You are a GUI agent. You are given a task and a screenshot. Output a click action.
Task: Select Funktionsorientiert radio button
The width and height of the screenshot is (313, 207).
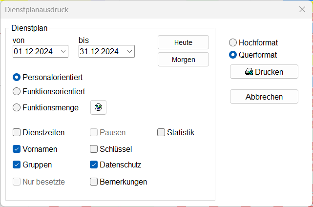pos(17,91)
